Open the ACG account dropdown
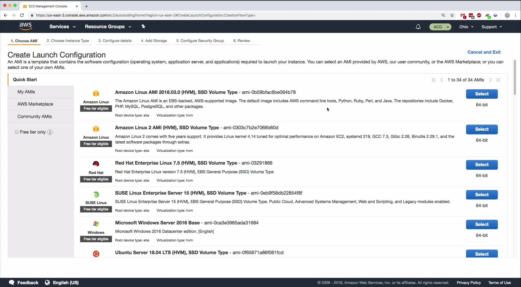 [x=440, y=27]
